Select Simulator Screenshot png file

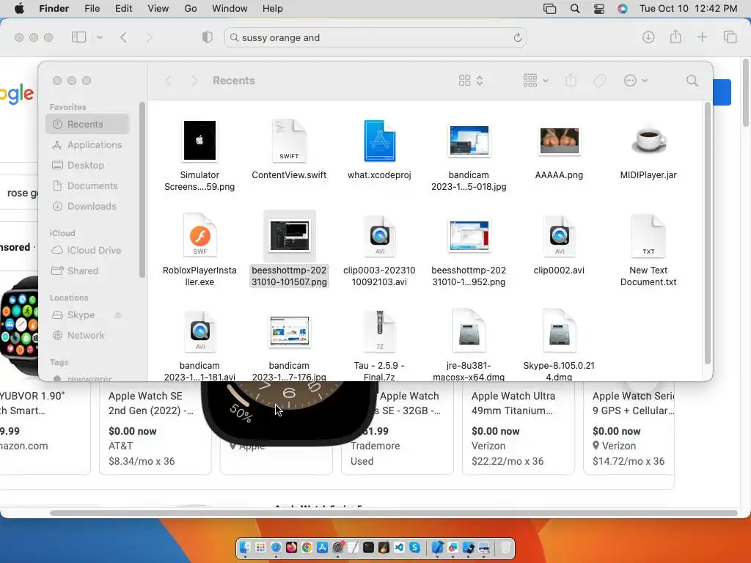(199, 155)
